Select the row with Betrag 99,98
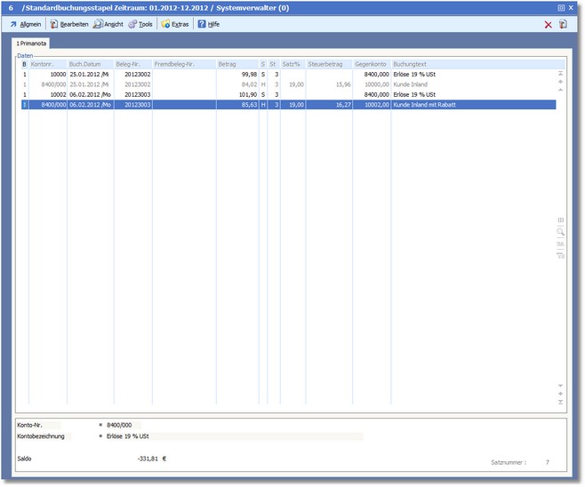This screenshot has height=487, width=585. pos(236,75)
